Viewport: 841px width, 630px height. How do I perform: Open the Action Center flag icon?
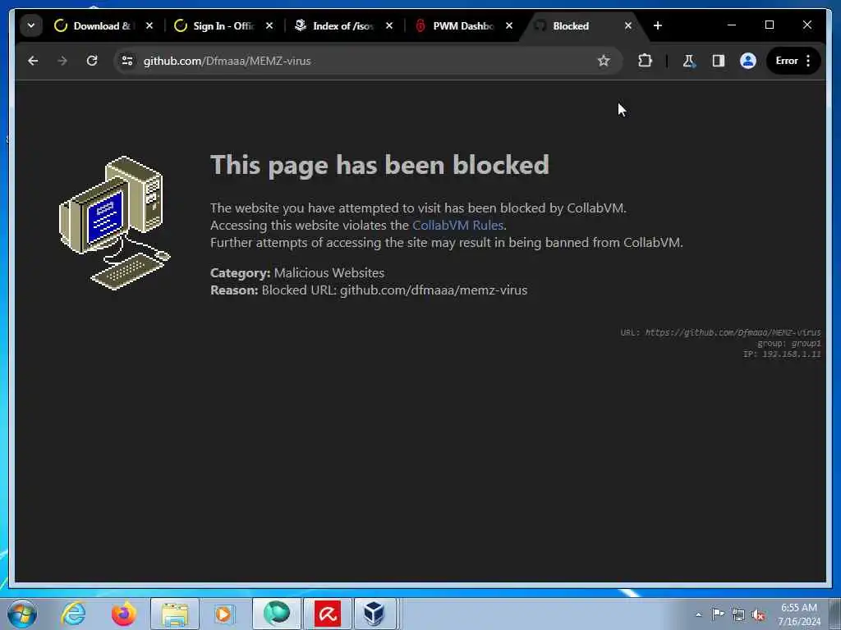[718, 614]
